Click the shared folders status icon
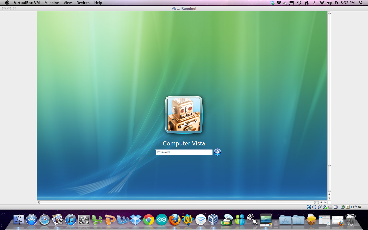Viewport: 368px width, 230px height. click(x=330, y=207)
